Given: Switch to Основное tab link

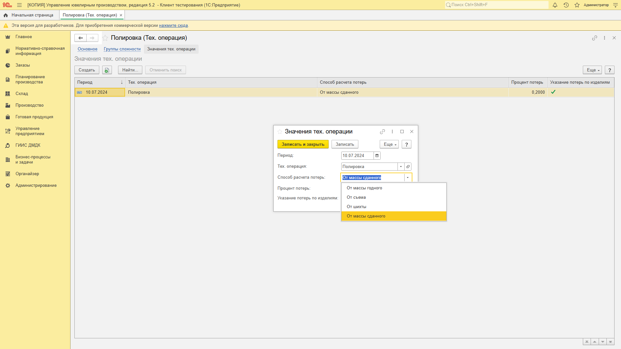Looking at the screenshot, I should pos(87,49).
